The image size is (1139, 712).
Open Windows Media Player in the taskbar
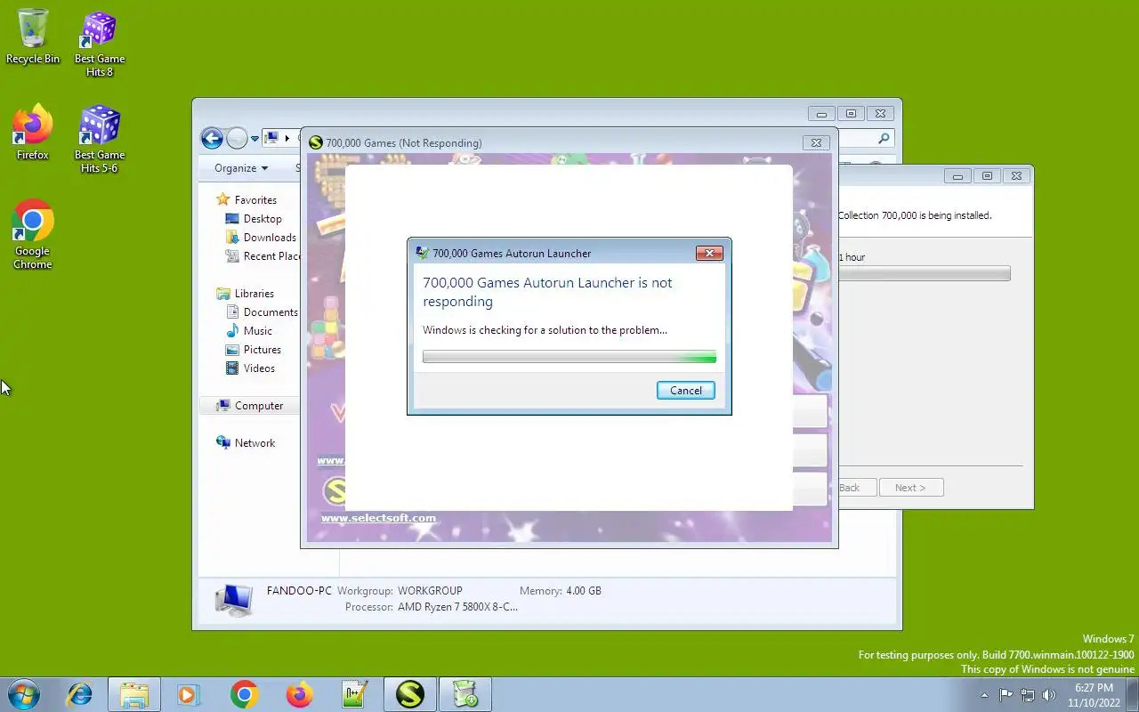189,694
